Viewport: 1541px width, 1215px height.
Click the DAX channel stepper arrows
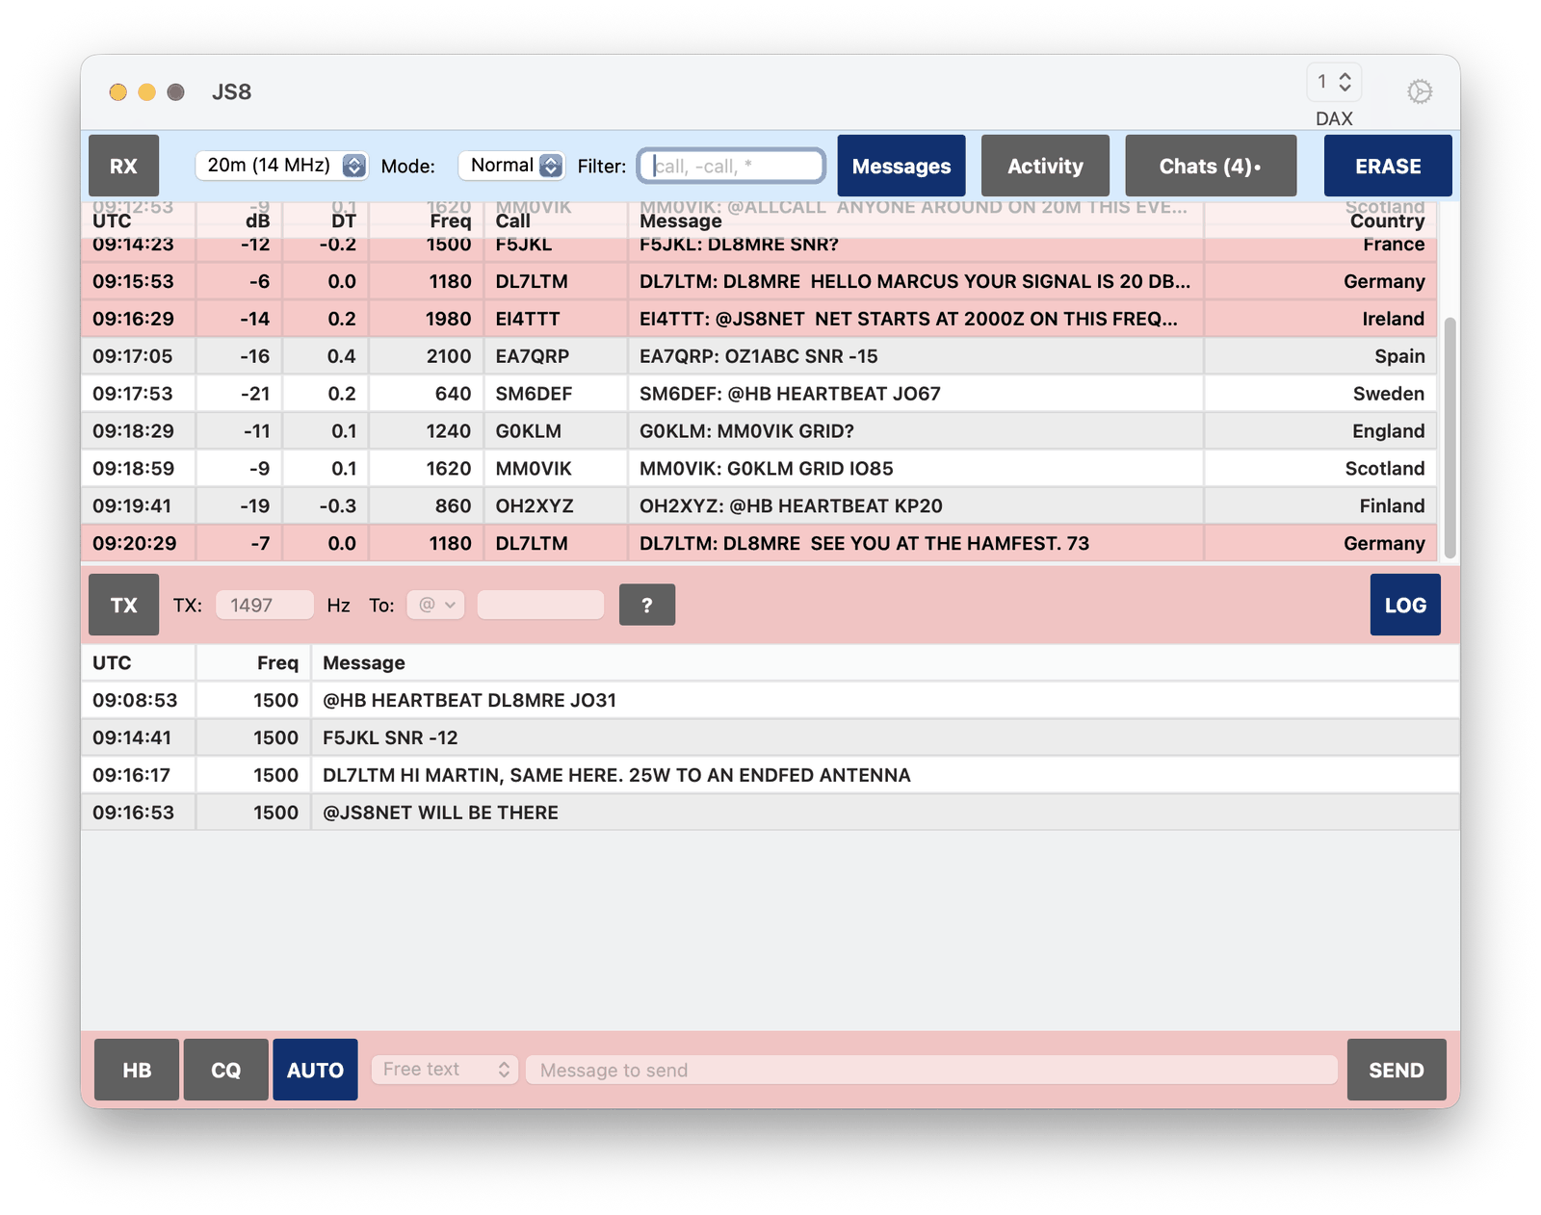pos(1345,83)
